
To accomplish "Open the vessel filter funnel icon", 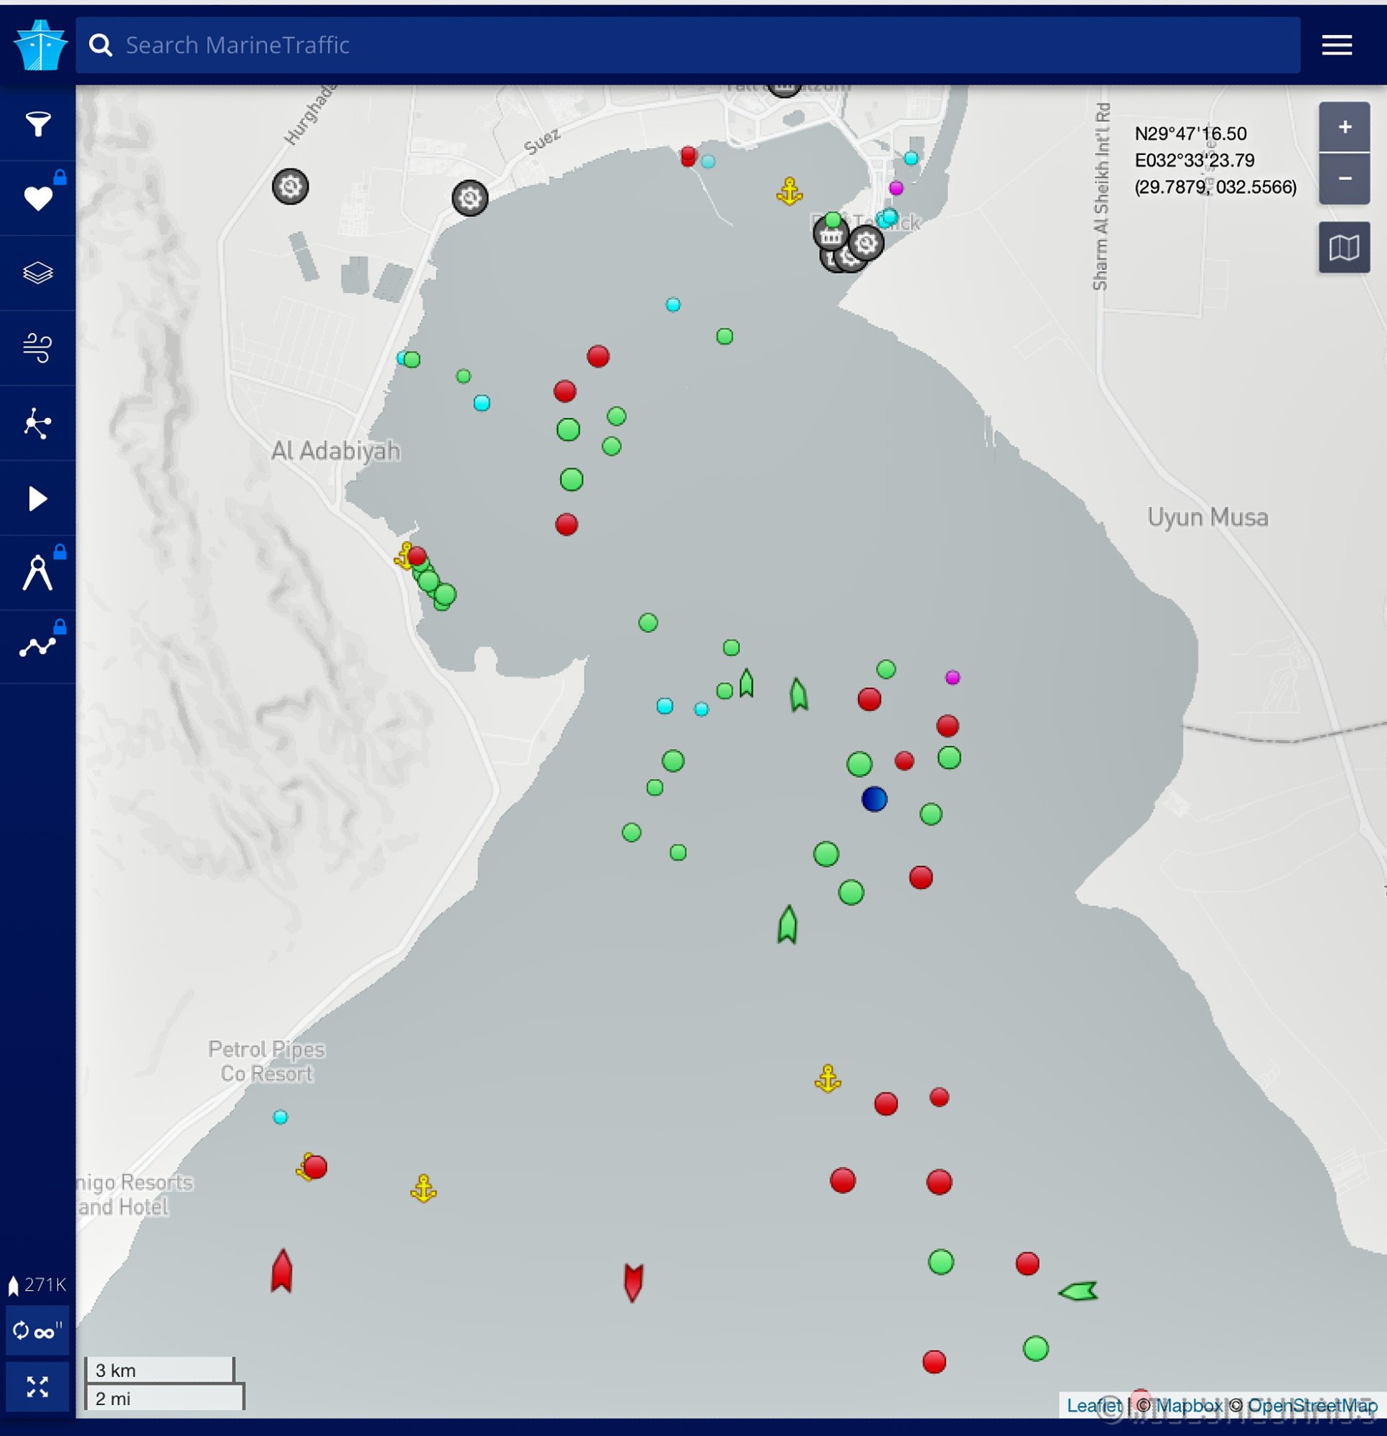I will (37, 123).
